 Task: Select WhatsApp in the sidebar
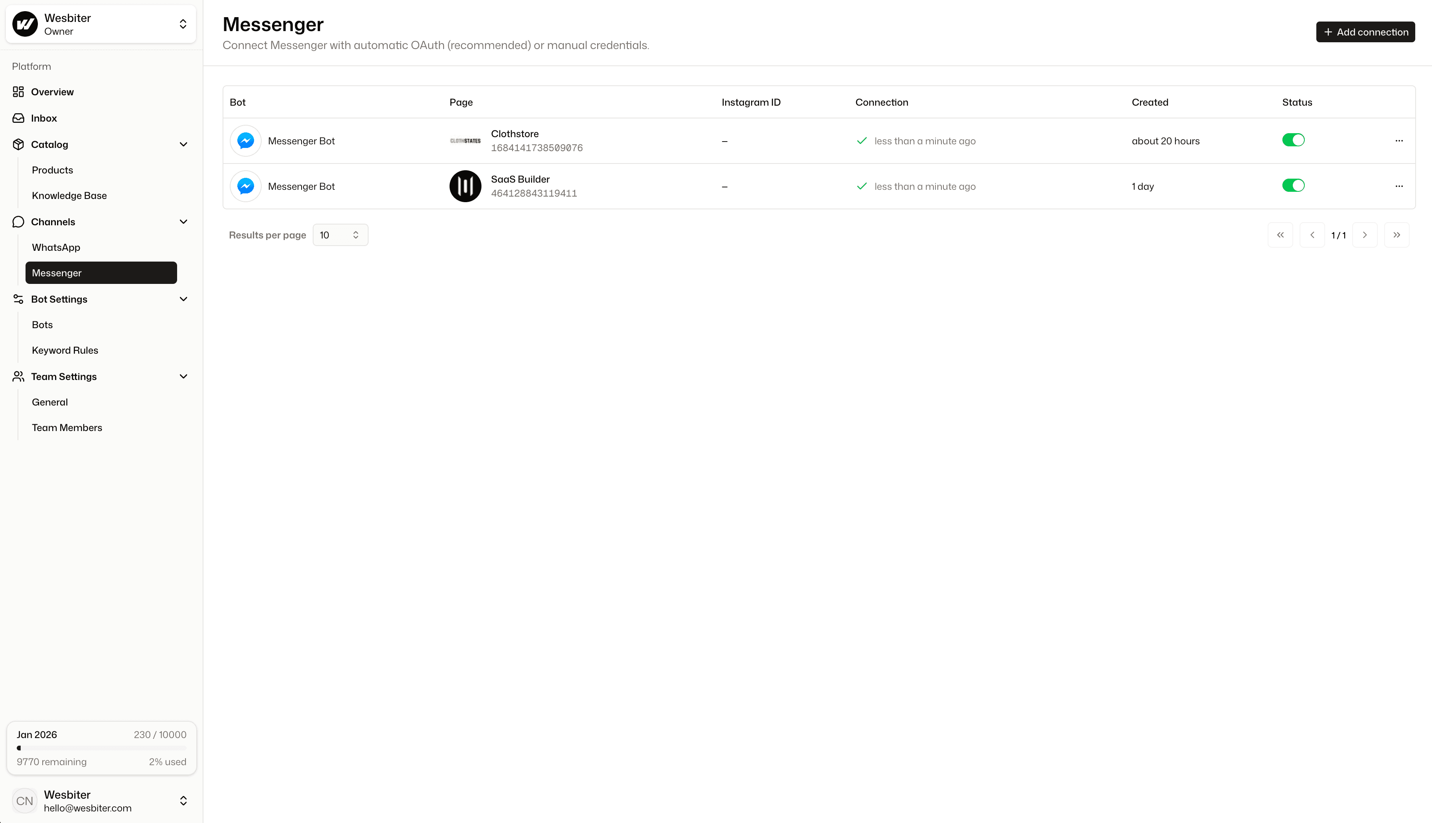point(55,247)
